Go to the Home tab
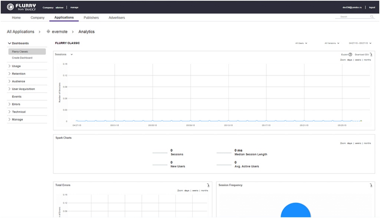 [x=16, y=17]
